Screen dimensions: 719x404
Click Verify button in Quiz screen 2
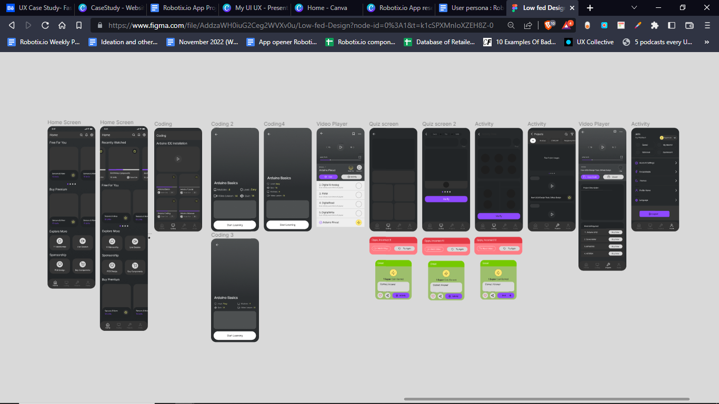click(x=446, y=199)
